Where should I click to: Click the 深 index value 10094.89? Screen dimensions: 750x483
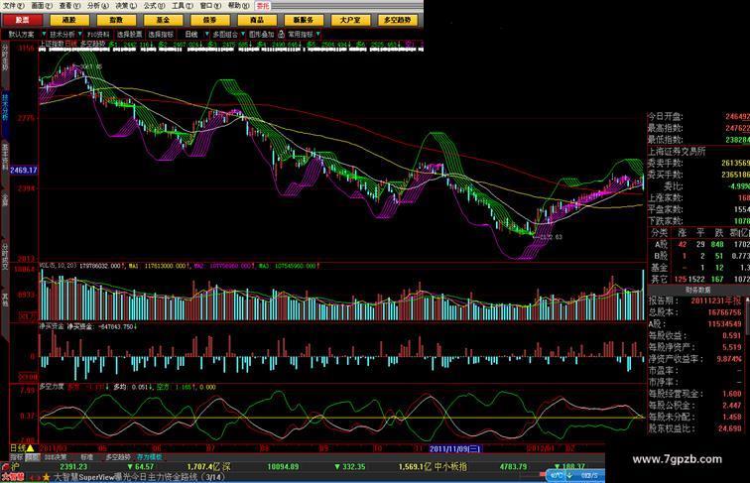pos(283,466)
